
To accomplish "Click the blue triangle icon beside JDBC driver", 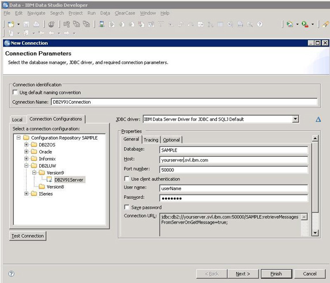I will [318, 119].
